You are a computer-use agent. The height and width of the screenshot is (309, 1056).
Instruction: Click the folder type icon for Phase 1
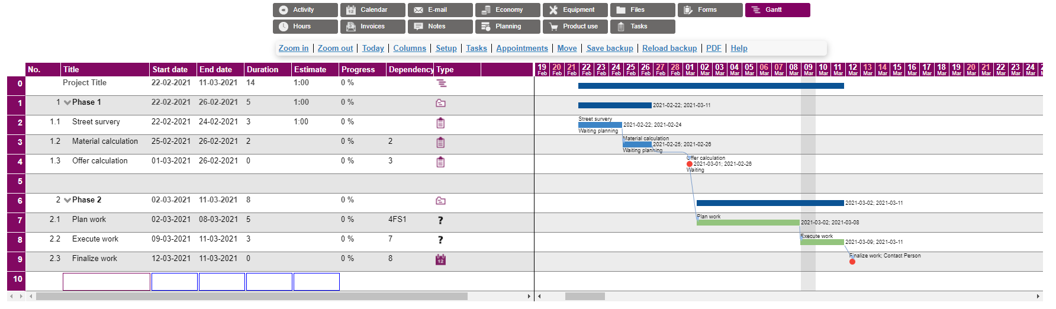[x=440, y=103]
